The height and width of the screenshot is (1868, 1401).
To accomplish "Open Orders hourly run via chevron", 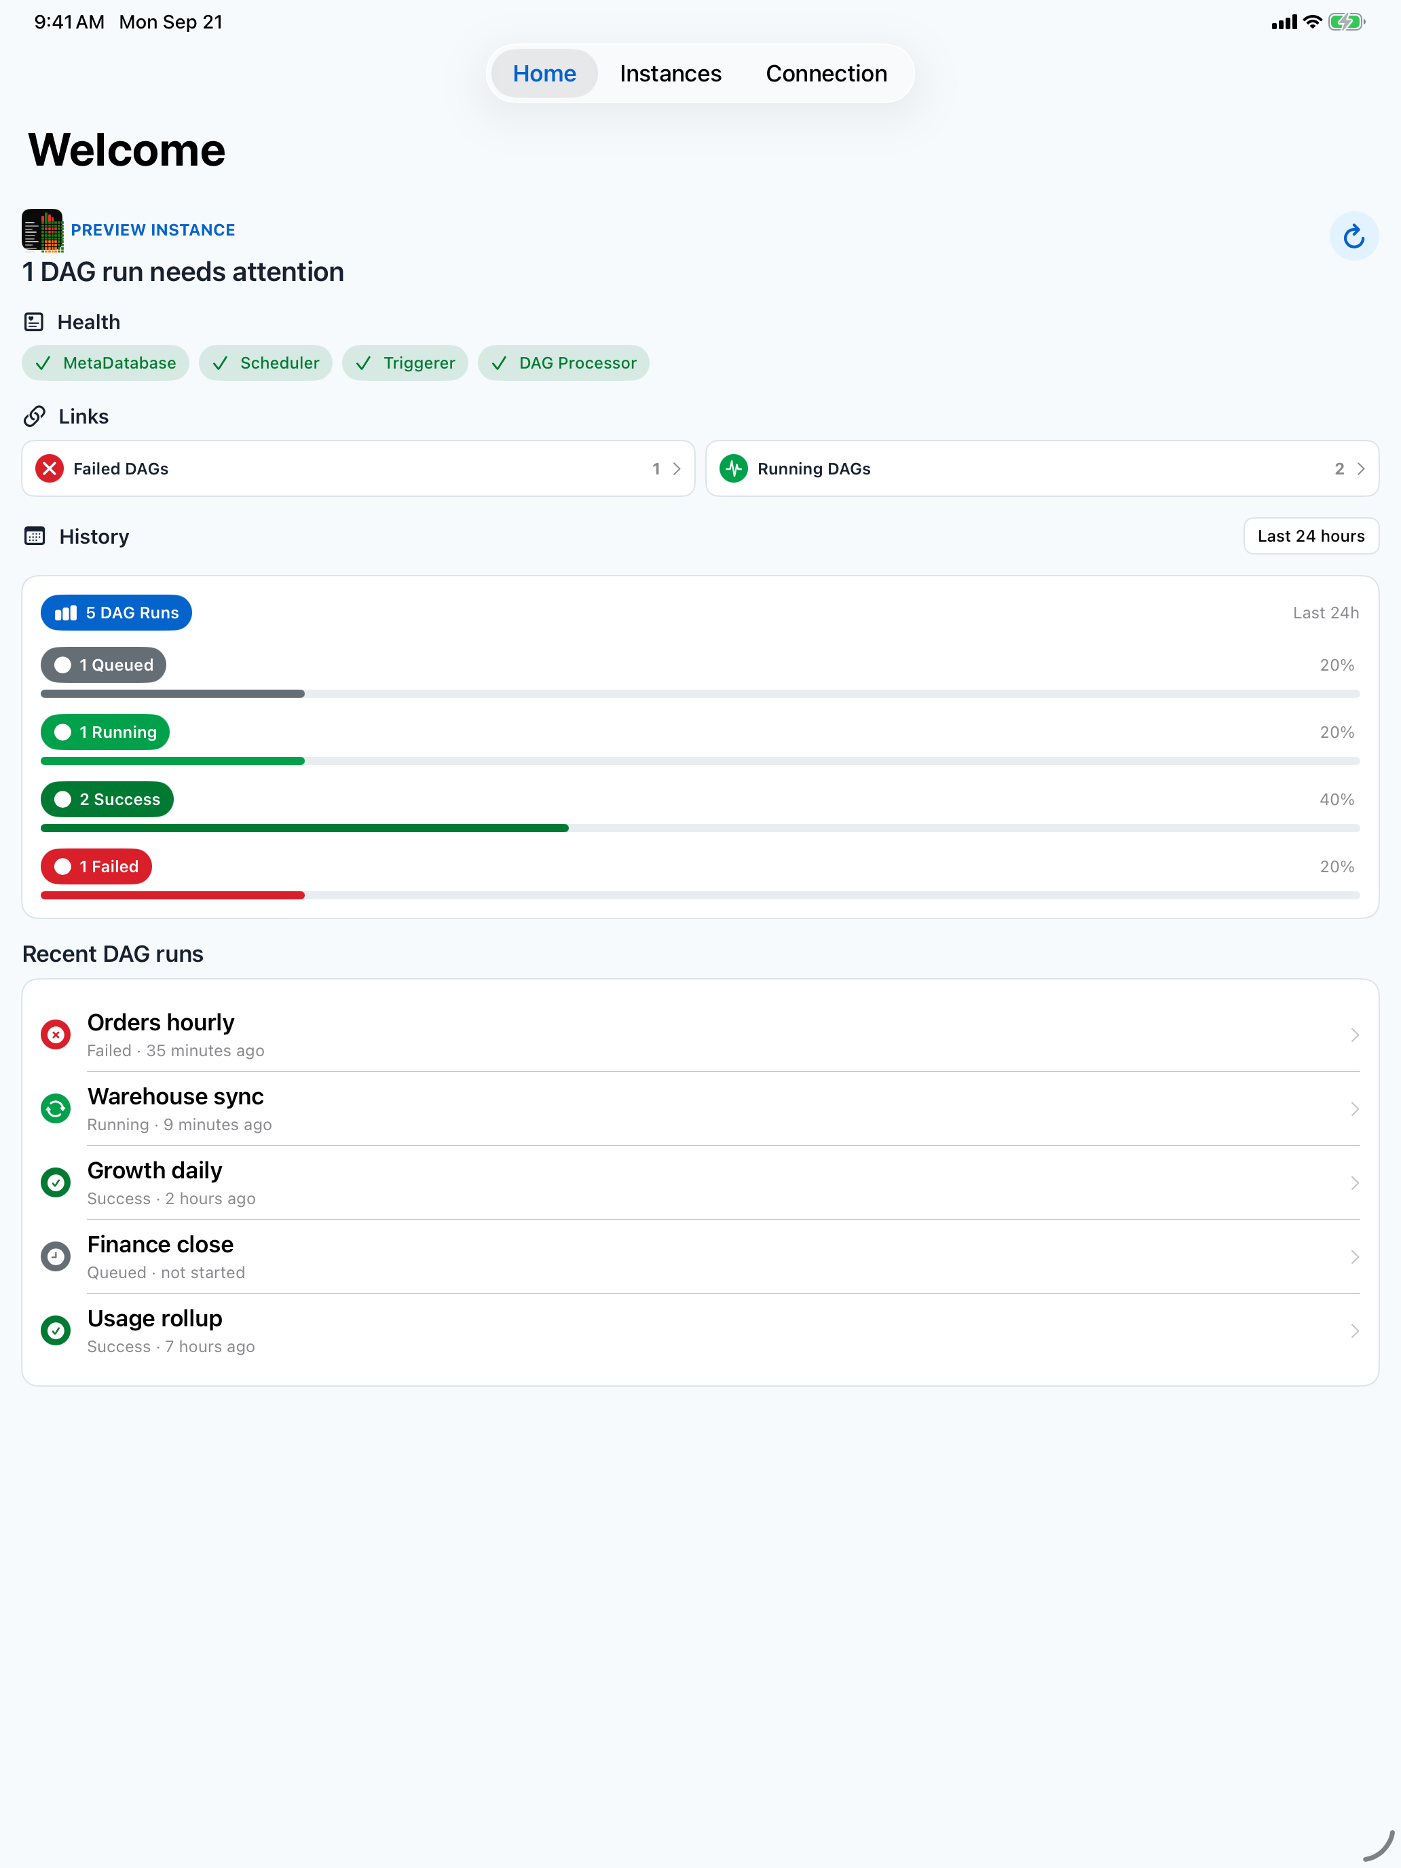I will tap(1355, 1034).
